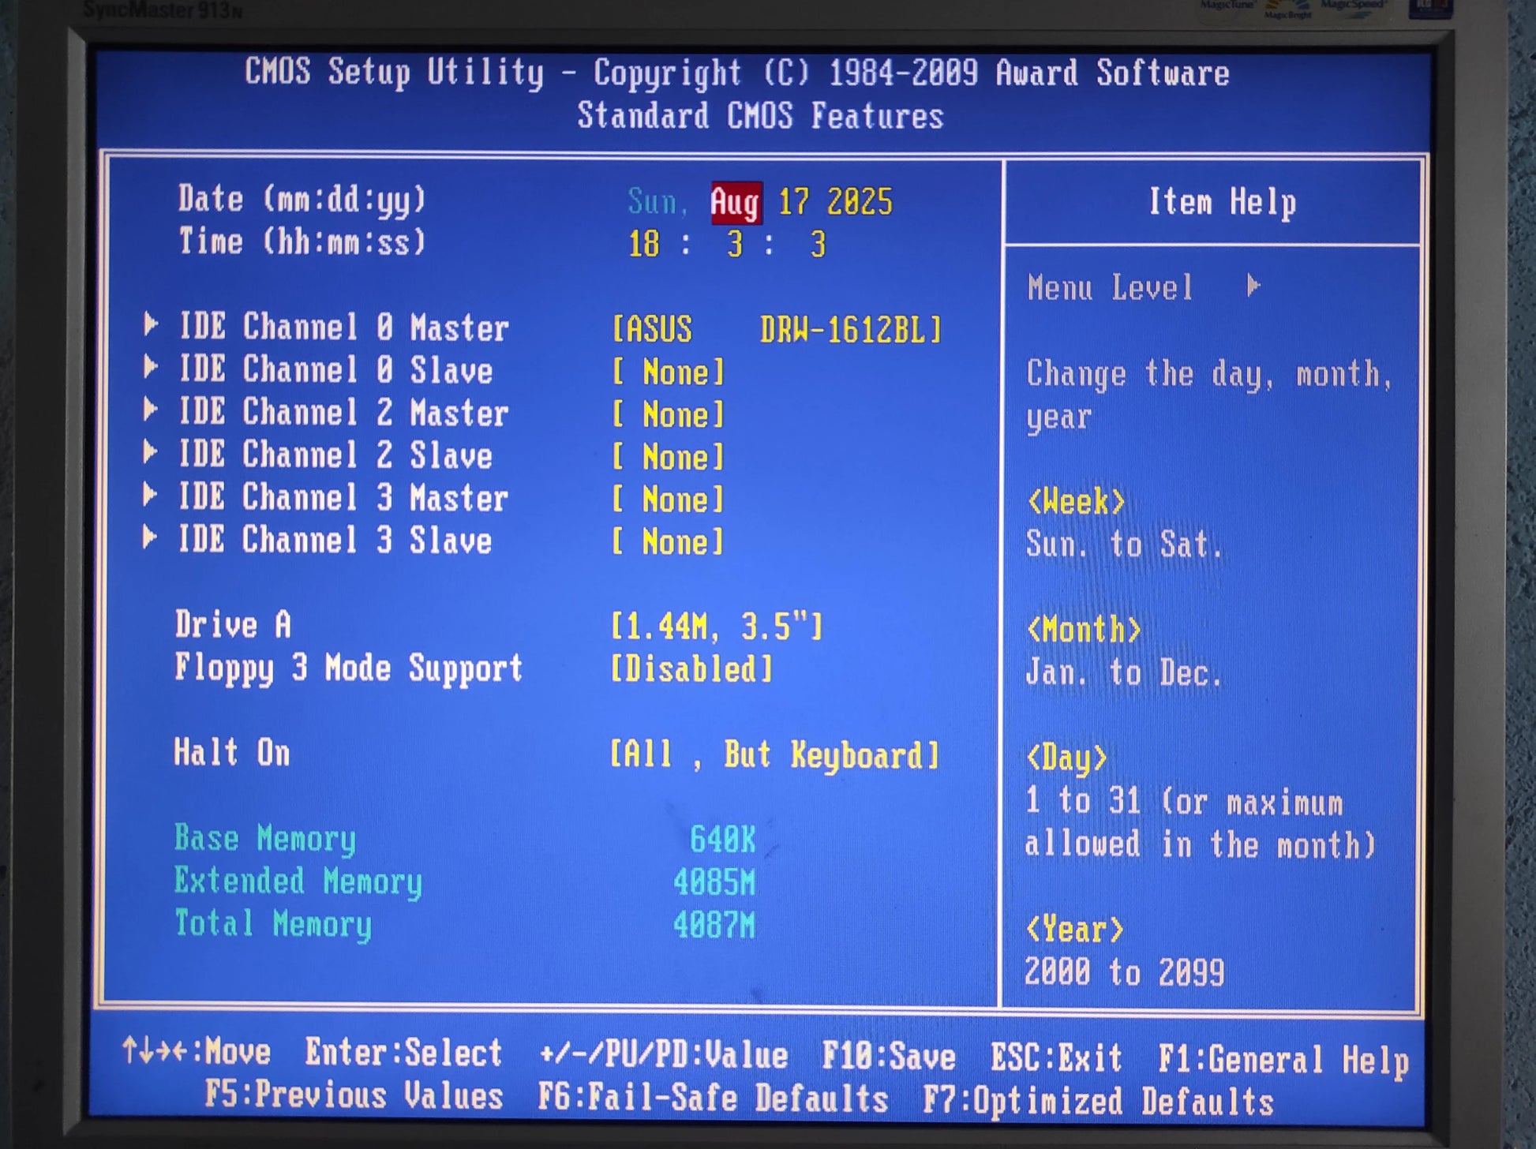Click the arrow keys Move hint
This screenshot has height=1149, width=1536.
(197, 1051)
